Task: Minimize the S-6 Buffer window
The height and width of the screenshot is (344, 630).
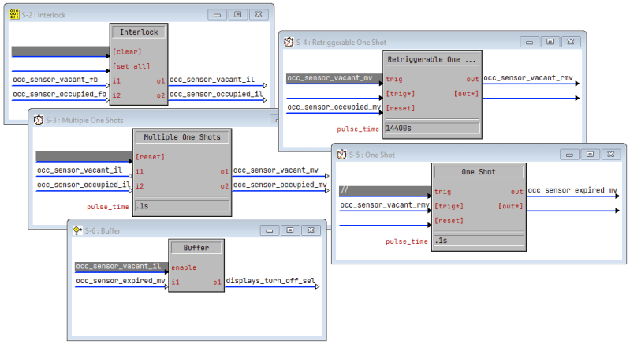Action: click(270, 230)
